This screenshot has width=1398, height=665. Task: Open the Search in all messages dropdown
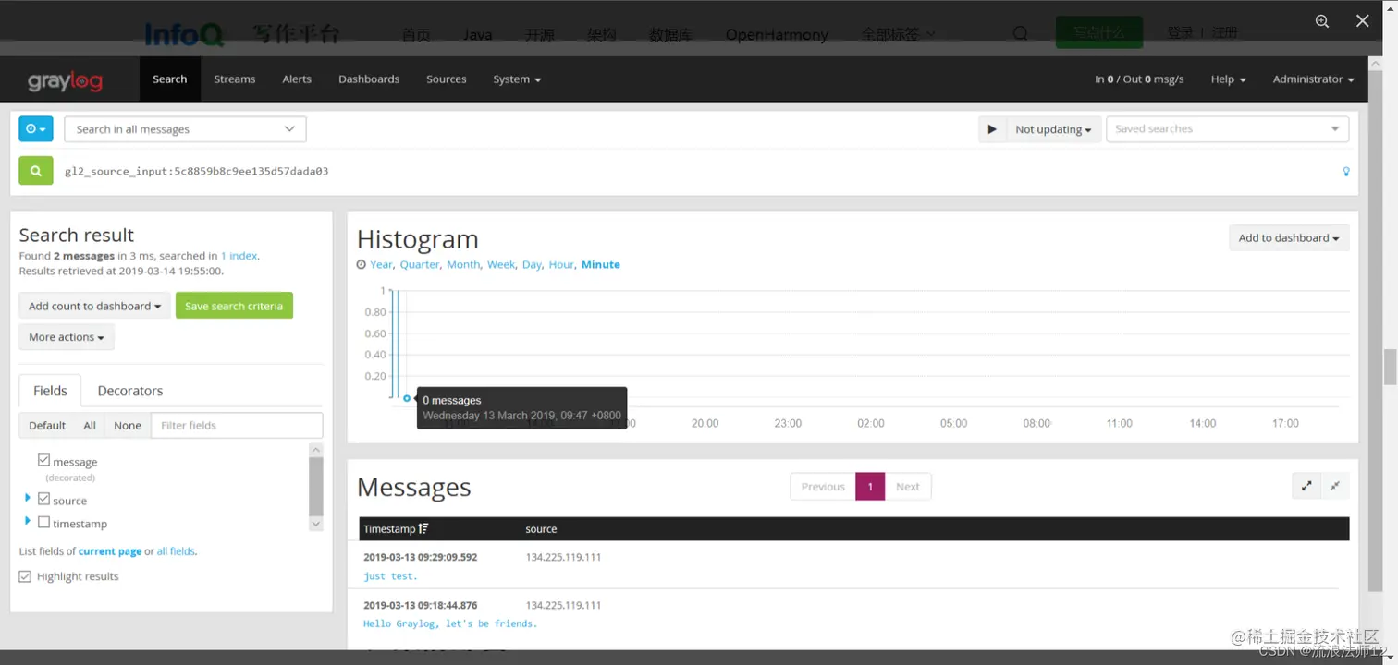tap(185, 129)
